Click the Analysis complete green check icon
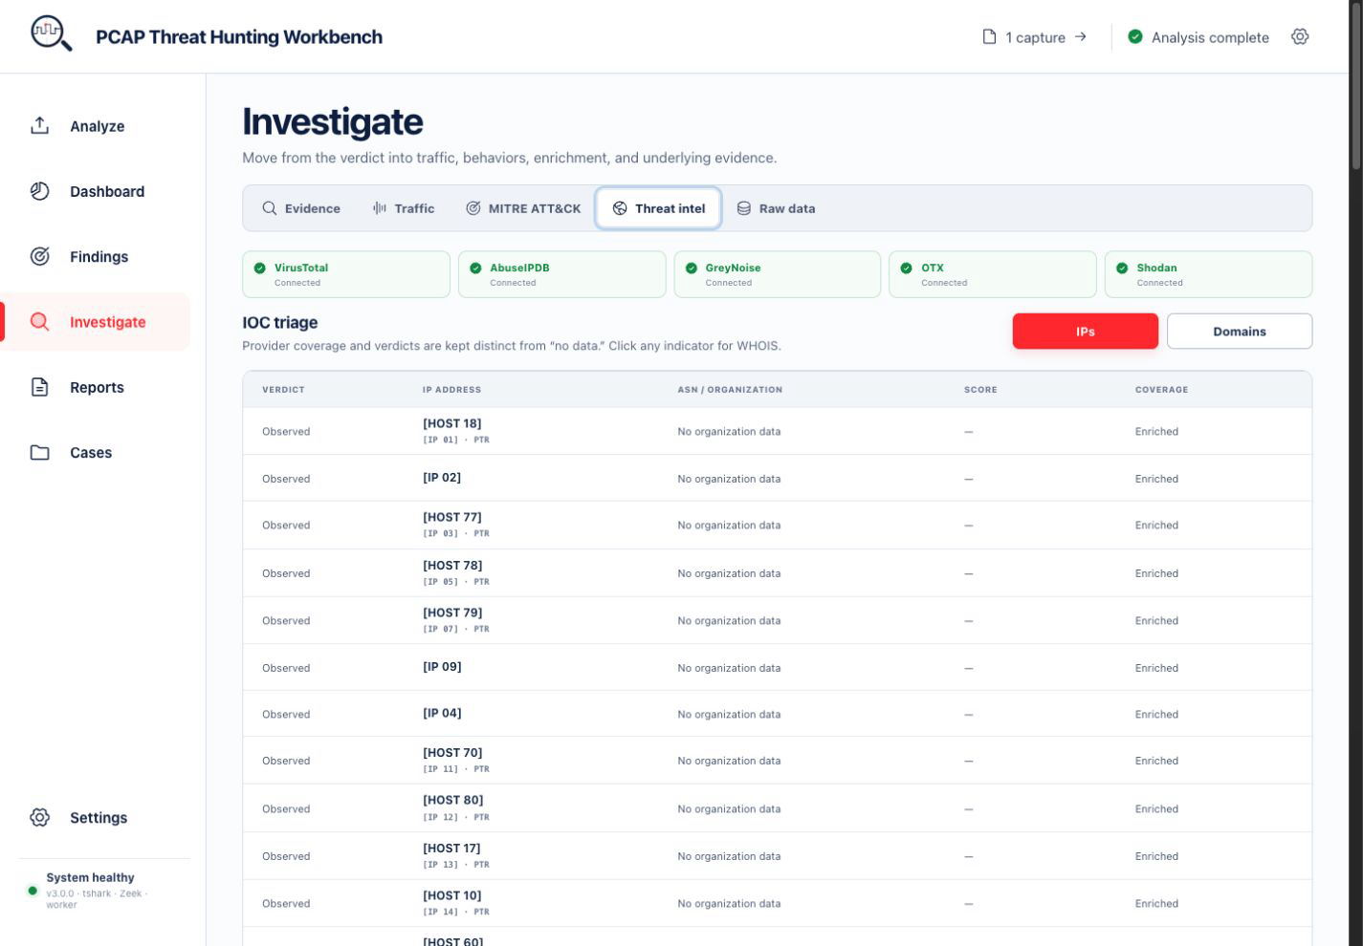Image resolution: width=1363 pixels, height=946 pixels. click(x=1135, y=36)
